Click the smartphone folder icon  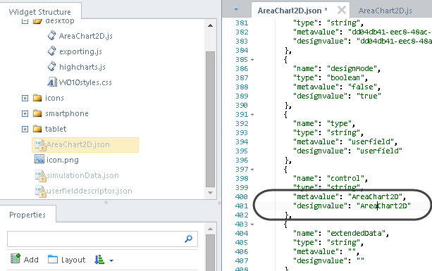tap(37, 113)
